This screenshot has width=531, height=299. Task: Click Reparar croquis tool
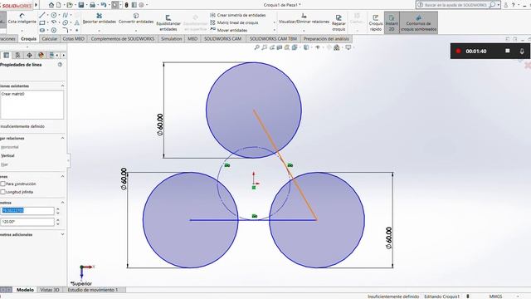tap(339, 22)
